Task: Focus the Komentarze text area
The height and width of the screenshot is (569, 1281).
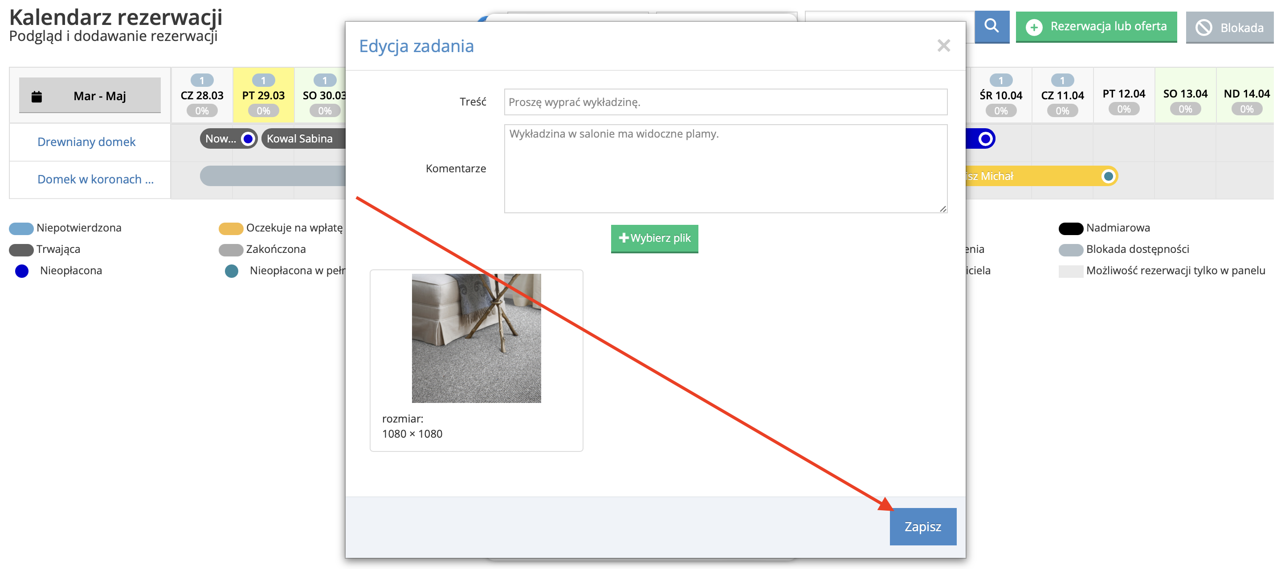Action: [726, 168]
